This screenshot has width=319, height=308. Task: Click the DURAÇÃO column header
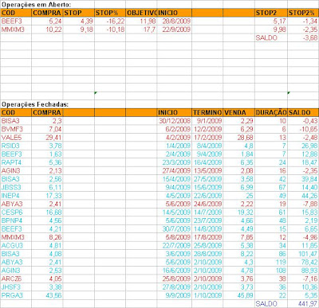point(271,112)
